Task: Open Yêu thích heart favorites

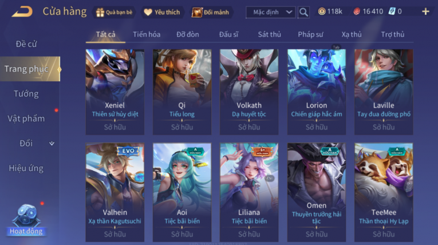Action: pos(162,12)
